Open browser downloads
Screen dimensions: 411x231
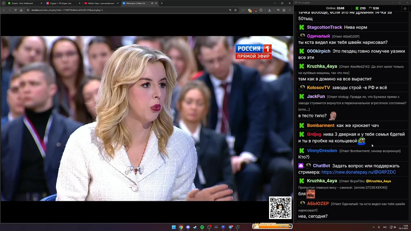[x=269, y=10]
